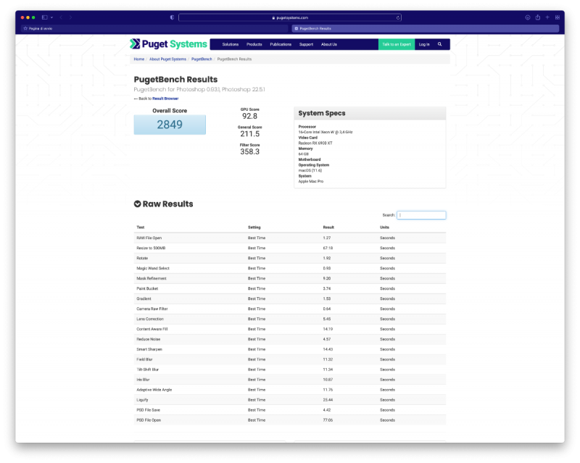The height and width of the screenshot is (463, 580).
Task: Sort by the Units column header
Action: point(384,228)
